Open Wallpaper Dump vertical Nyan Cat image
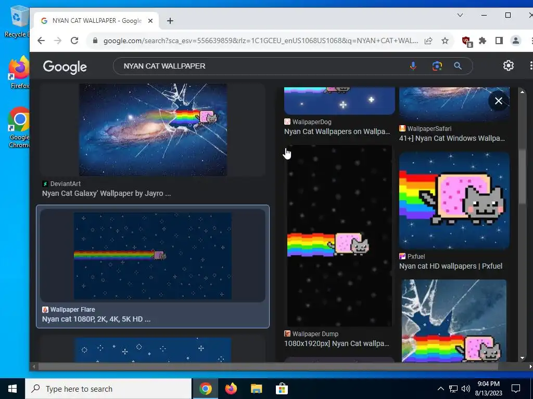The width and height of the screenshot is (533, 399). [339, 236]
